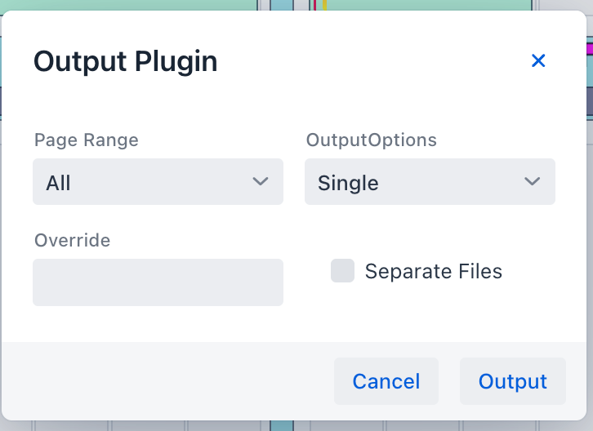Select the All value in Page Range
Viewport: 593px width, 431px height.
(x=59, y=183)
